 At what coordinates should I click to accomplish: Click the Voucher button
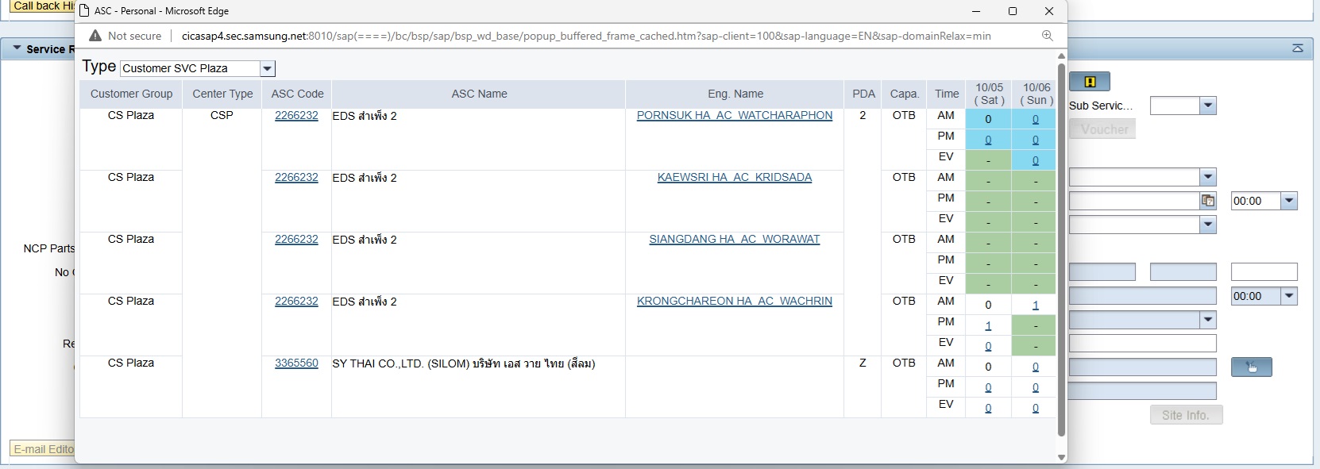click(x=1103, y=129)
